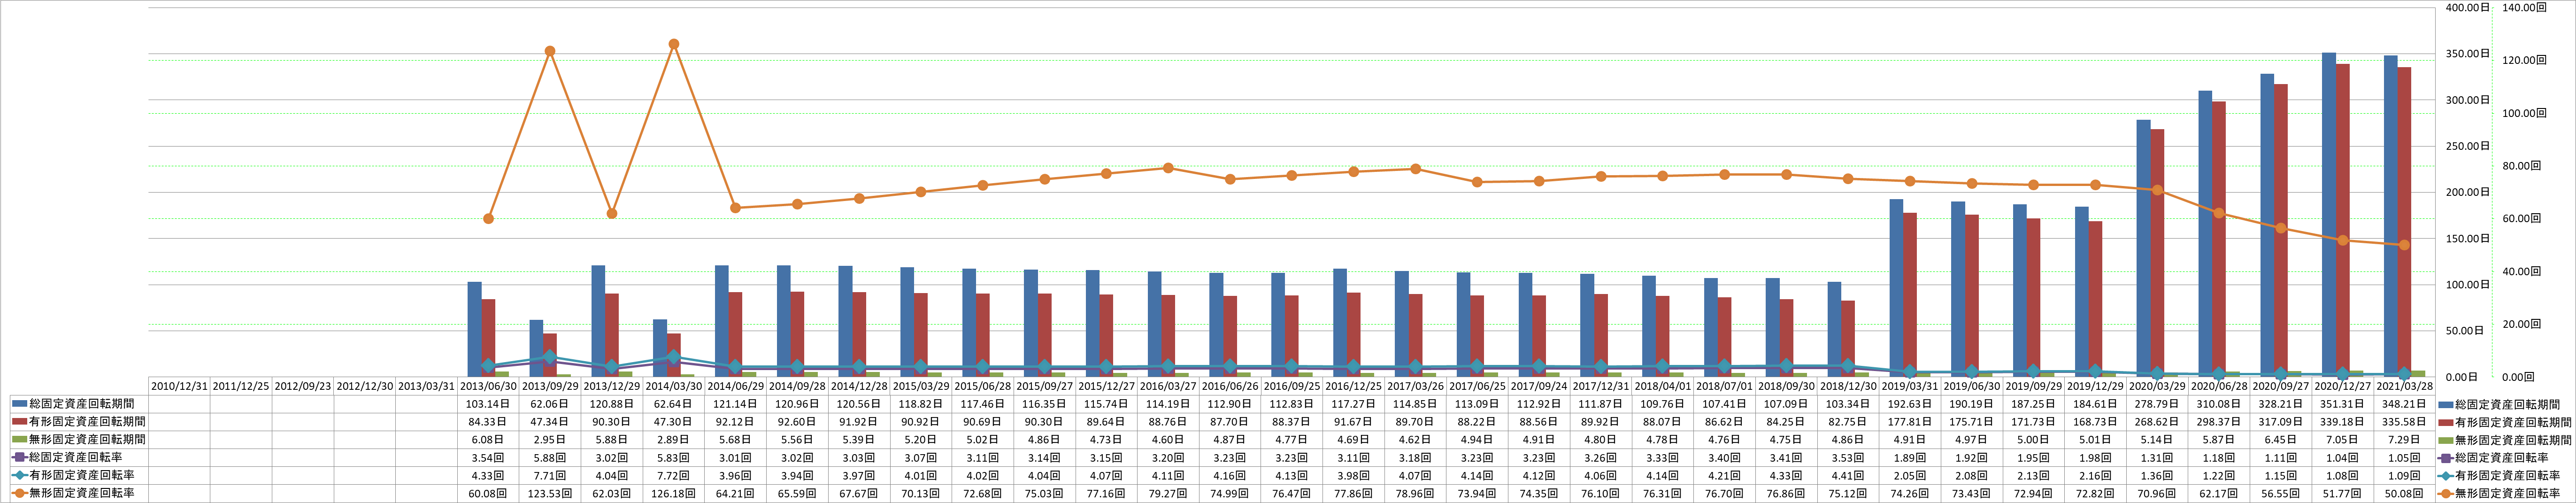Select the 2016/03/27 date column header
Viewport: 2576px width, 503px height.
point(1168,386)
